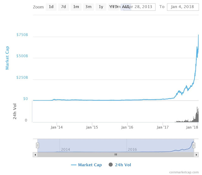Toggle the Market Cap series in legend
The image size is (202, 175).
tap(87, 165)
